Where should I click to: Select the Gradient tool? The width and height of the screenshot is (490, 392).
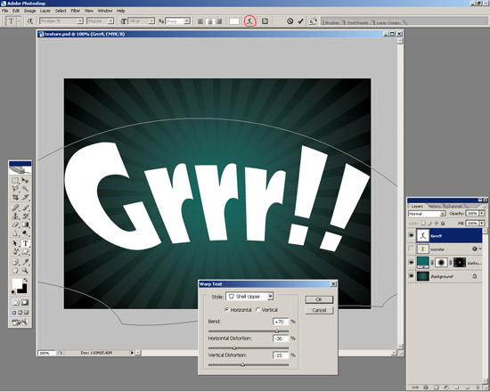(25, 225)
